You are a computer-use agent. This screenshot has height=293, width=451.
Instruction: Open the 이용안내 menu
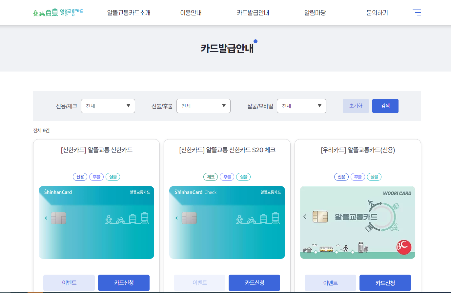click(191, 13)
